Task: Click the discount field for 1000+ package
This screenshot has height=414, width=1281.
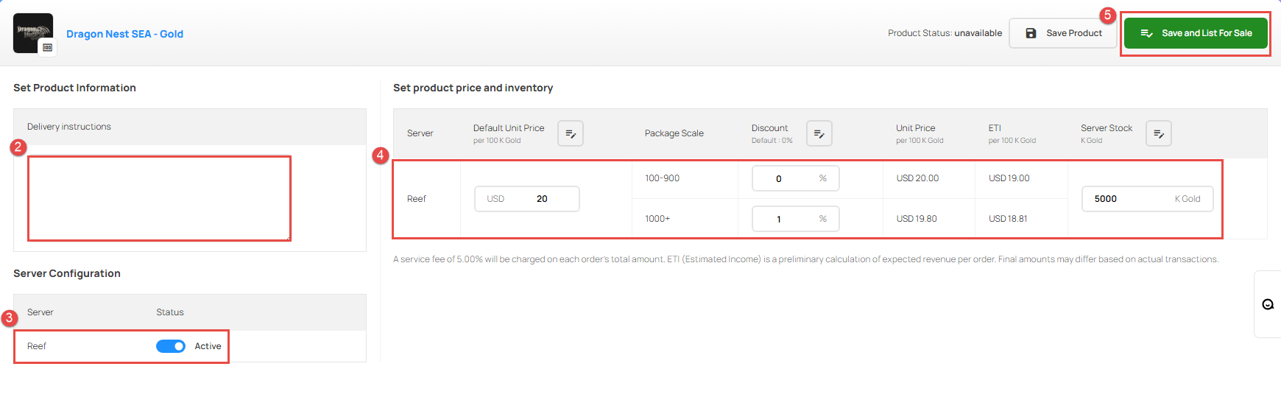Action: 796,219
